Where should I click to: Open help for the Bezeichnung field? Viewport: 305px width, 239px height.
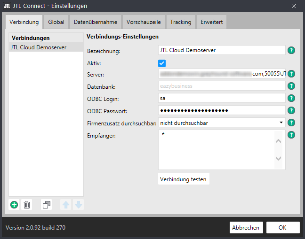tap(291, 50)
